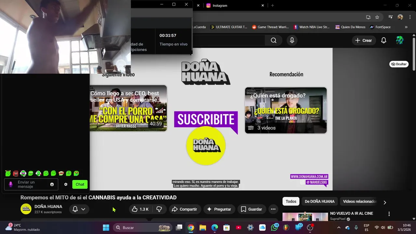This screenshot has width=416, height=234.
Task: Open the Quien Da Menos bookmark
Action: tap(350, 27)
